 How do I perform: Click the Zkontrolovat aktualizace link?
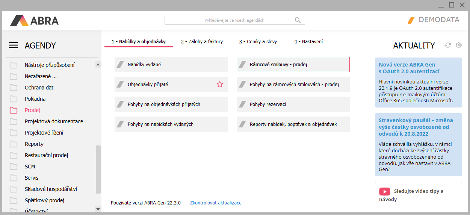[x=216, y=203]
